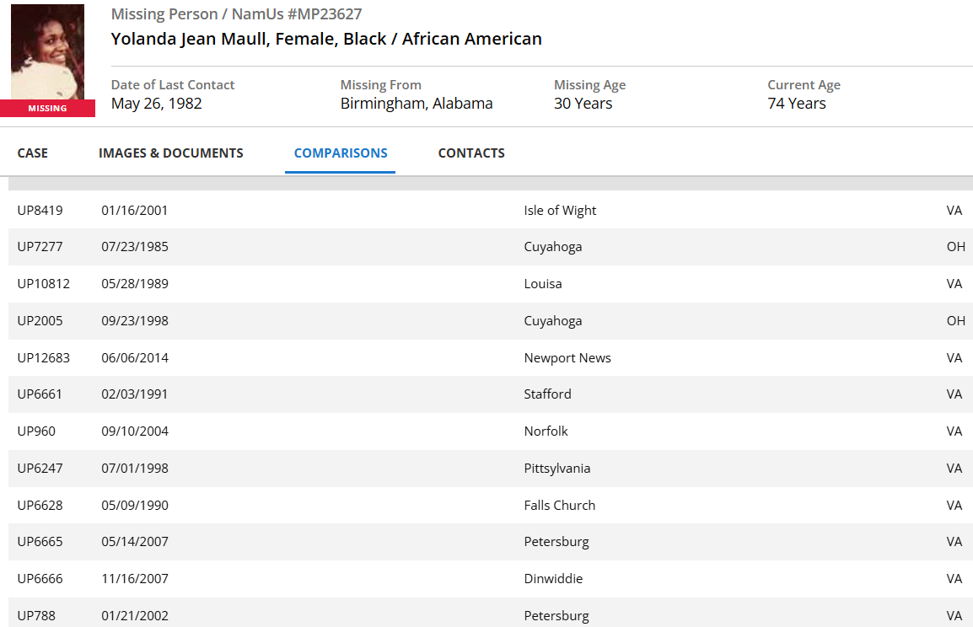Image resolution: width=973 pixels, height=627 pixels.
Task: Click the date 05/14/2007
Action: tap(135, 542)
